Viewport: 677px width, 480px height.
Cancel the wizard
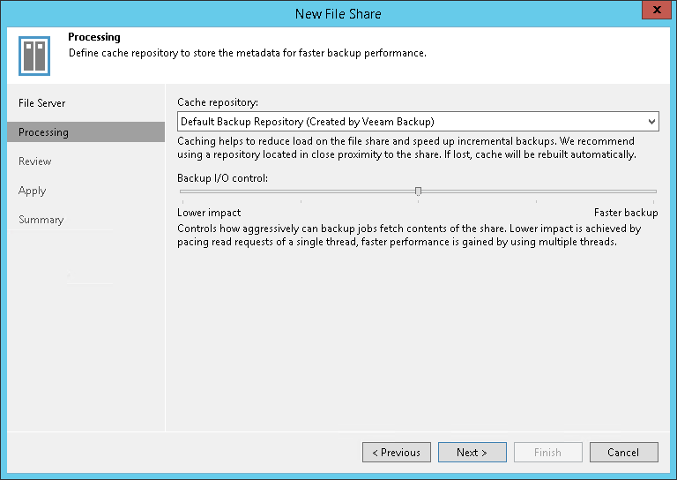click(x=624, y=453)
